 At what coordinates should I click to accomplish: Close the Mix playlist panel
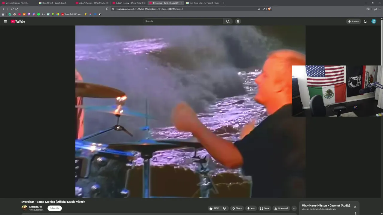355,207
